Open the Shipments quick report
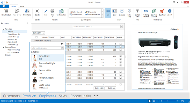Image resolution: width=190 pixels, height=103 pixels. click(91, 12)
